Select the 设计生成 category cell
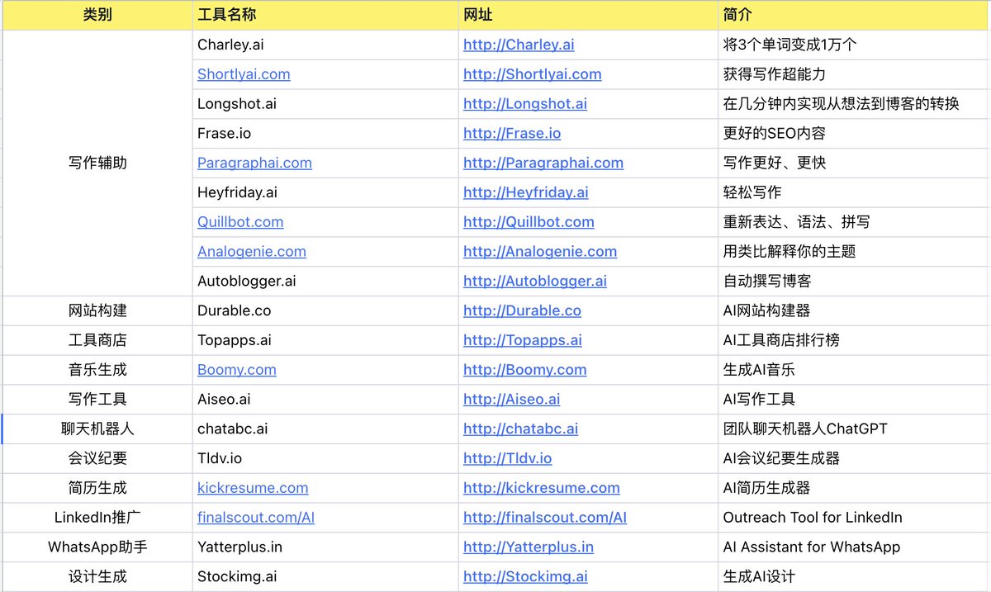The height and width of the screenshot is (592, 991). 97,576
